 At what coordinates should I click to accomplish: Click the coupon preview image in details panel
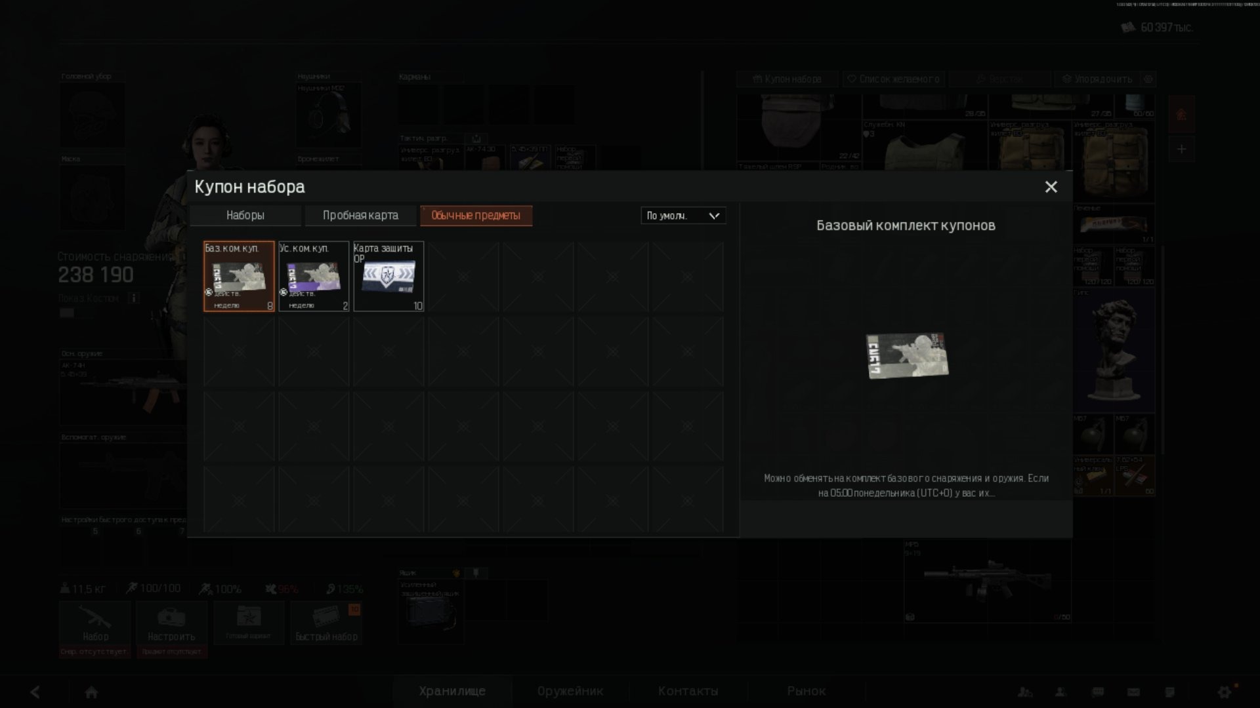907,355
